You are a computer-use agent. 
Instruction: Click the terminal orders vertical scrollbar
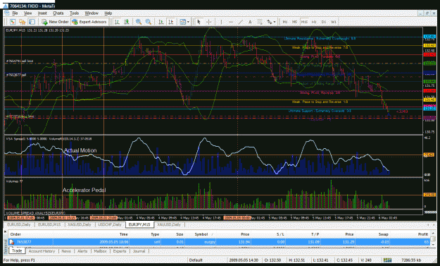[433, 239]
